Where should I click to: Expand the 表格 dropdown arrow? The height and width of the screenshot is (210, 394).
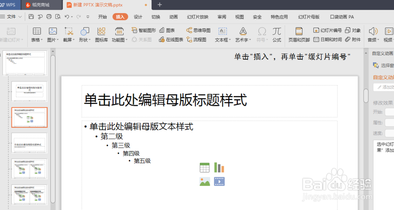point(42,40)
